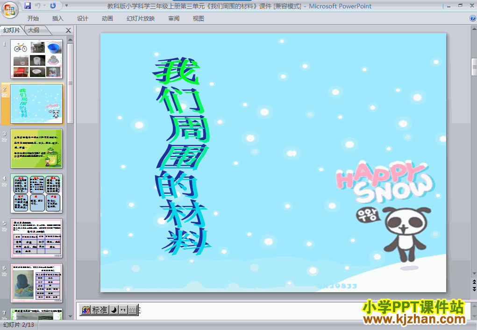This screenshot has height=330, width=477.
Task: Click the blue Repeat arrow icon
Action: point(53,6)
